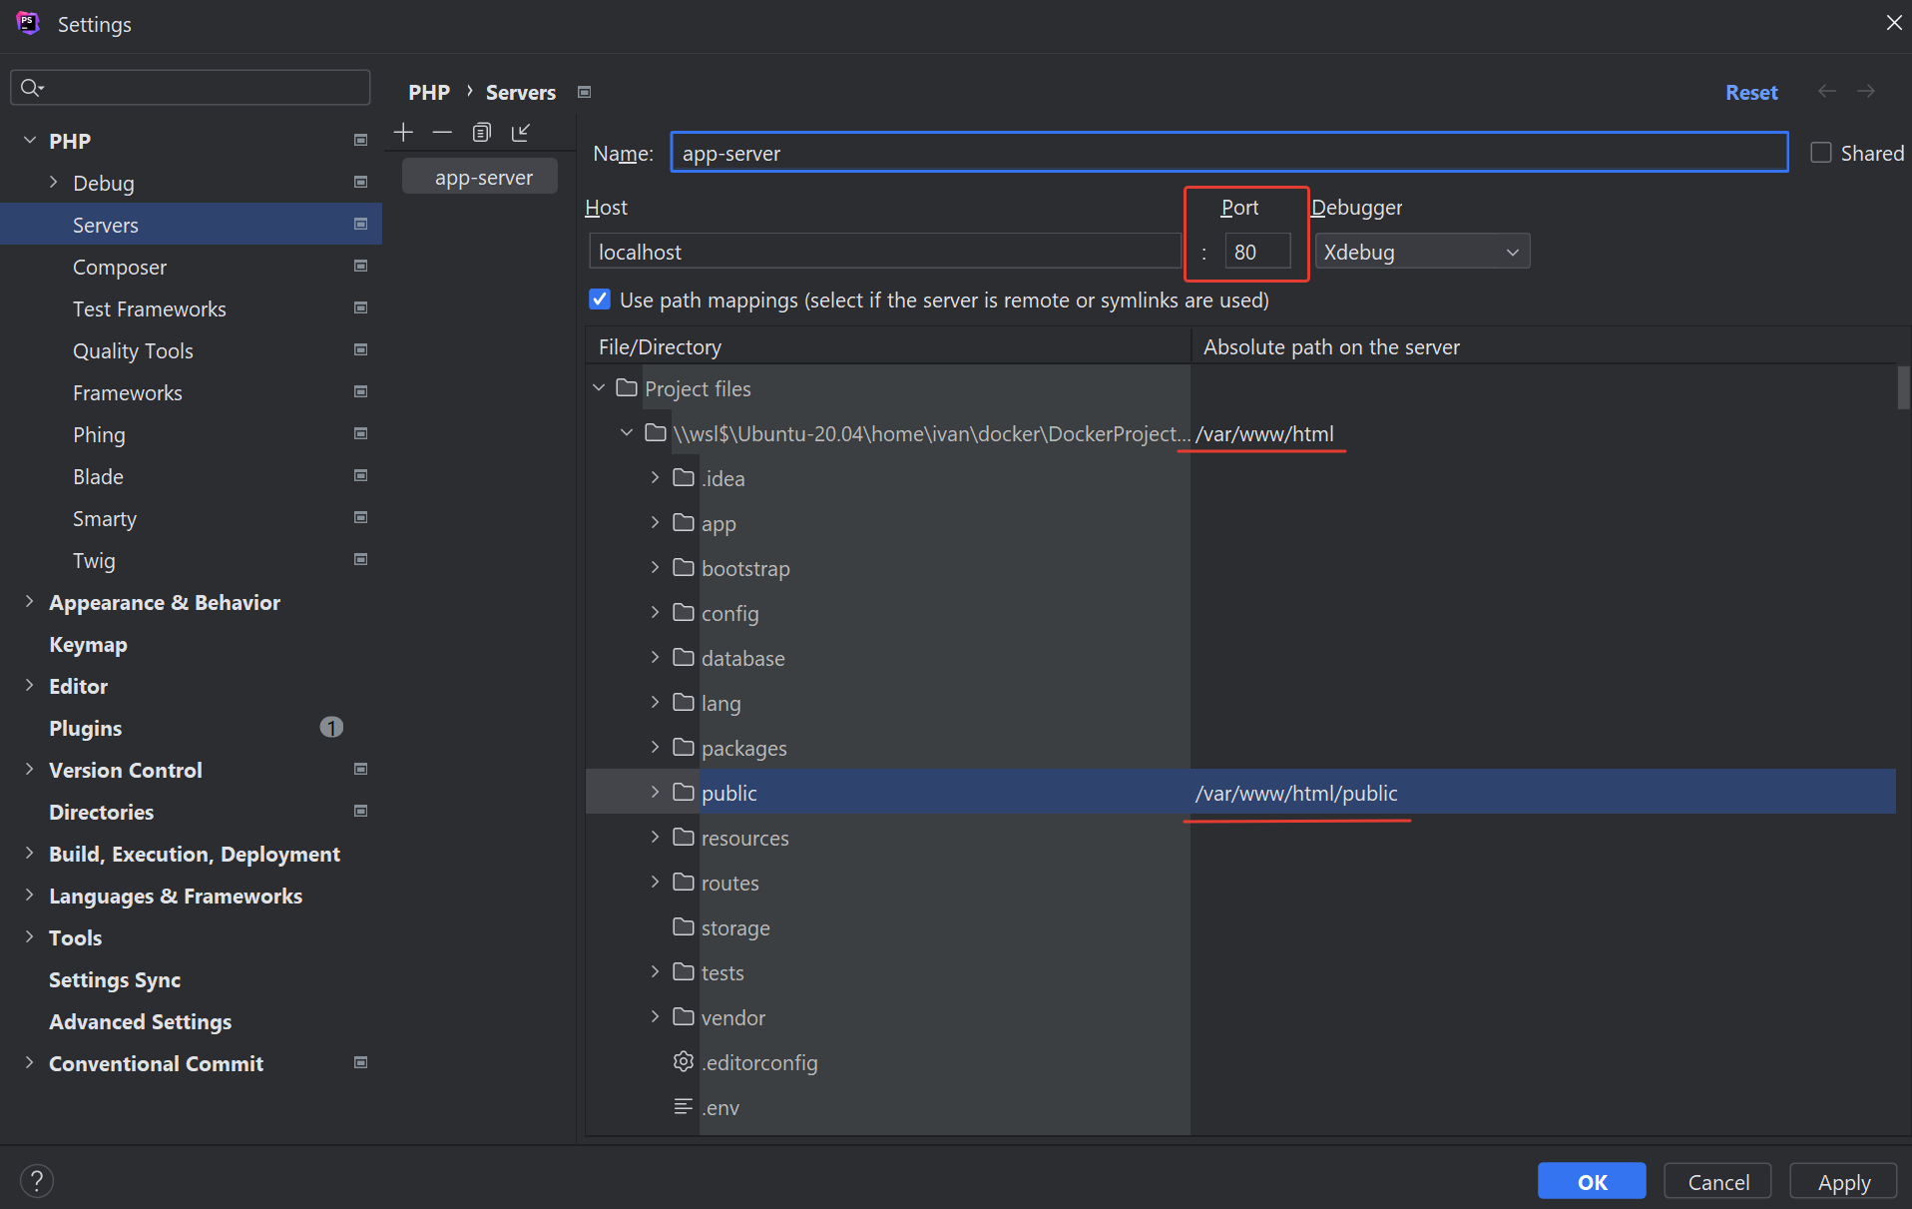Edit the Port number field
The height and width of the screenshot is (1209, 1912).
1257,252
